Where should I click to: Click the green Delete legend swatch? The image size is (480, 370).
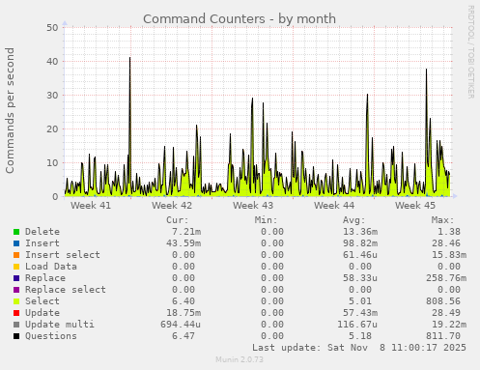(16, 232)
